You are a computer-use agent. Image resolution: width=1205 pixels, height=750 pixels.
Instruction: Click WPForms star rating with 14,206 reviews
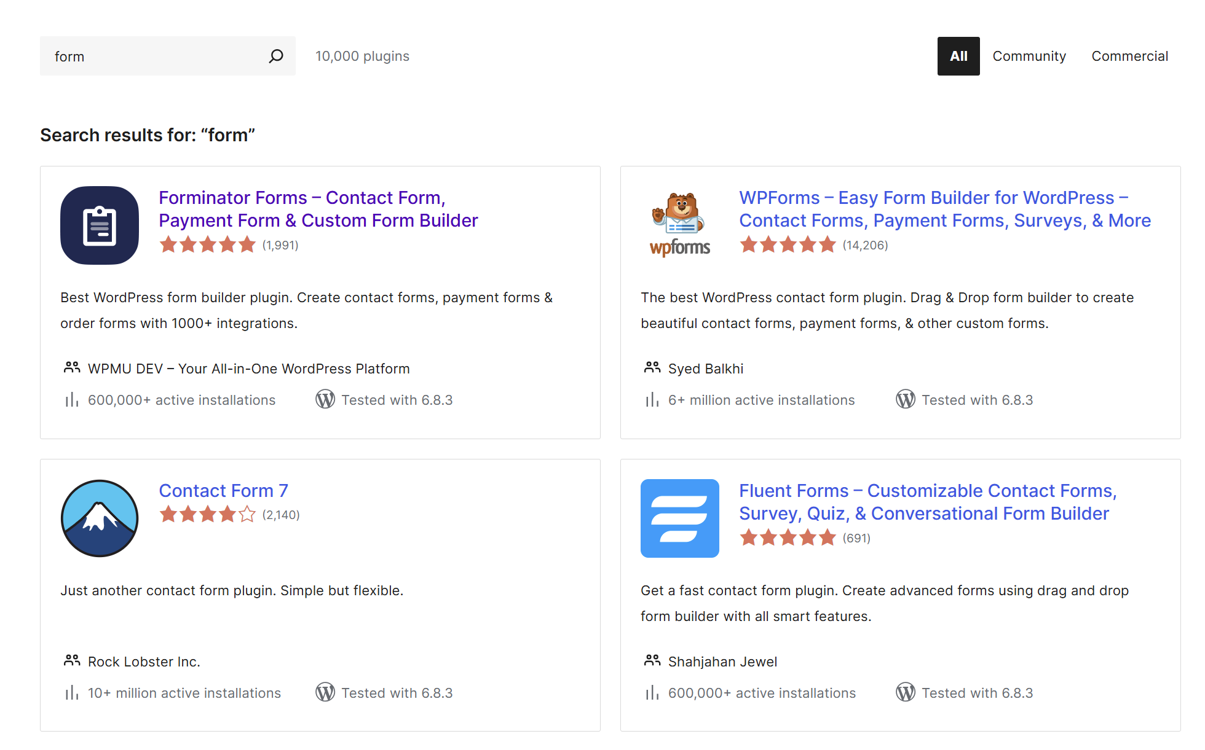pyautogui.click(x=788, y=245)
